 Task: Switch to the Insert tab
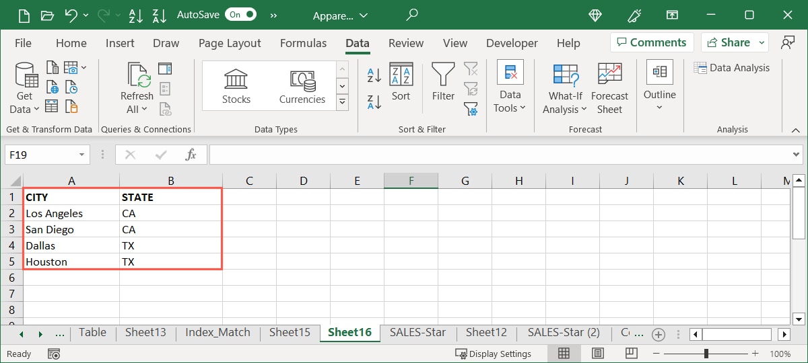pos(120,43)
